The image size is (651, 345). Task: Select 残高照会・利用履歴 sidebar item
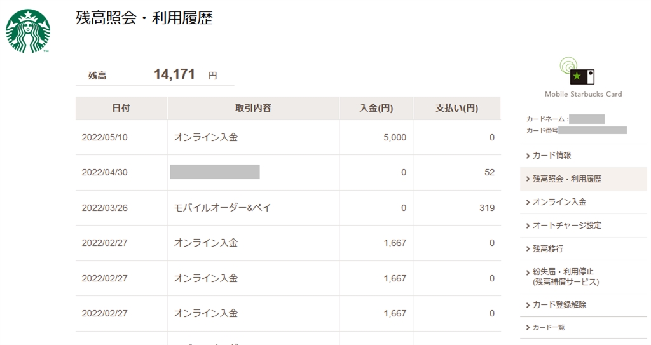[x=566, y=179]
